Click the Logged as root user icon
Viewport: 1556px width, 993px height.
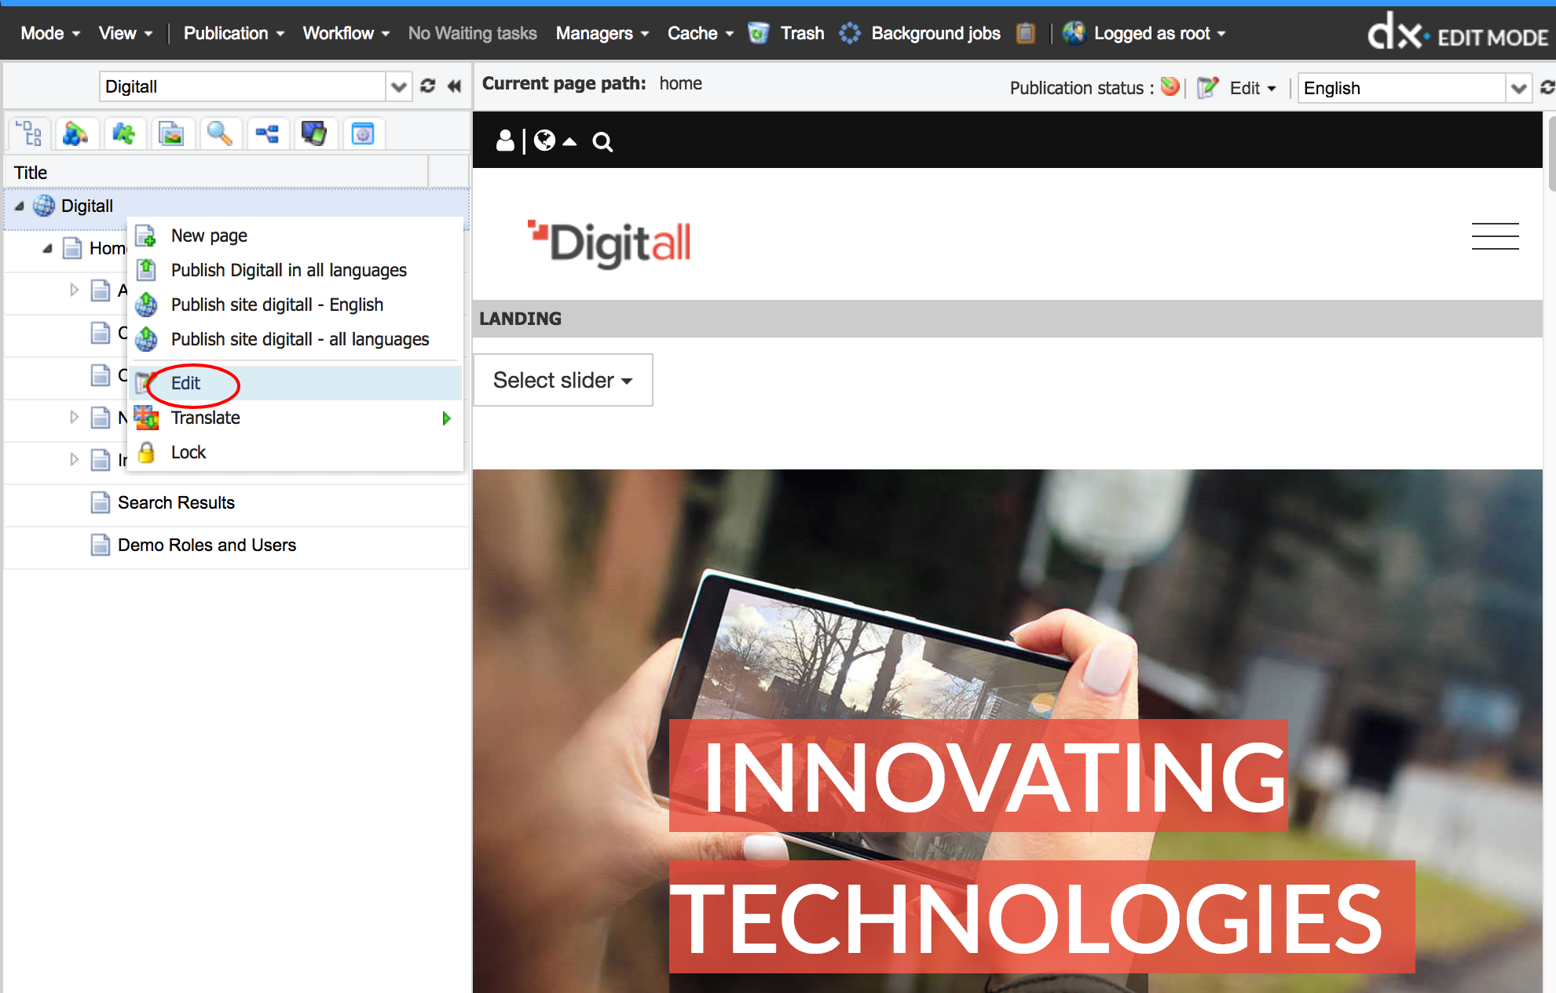pos(1074,33)
